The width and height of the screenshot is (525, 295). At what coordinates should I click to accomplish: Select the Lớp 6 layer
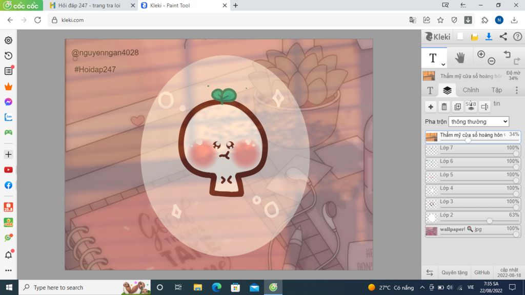tap(473, 163)
